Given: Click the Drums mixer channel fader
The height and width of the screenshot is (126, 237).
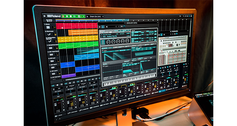Looking at the screenshot, I should coord(56,105).
